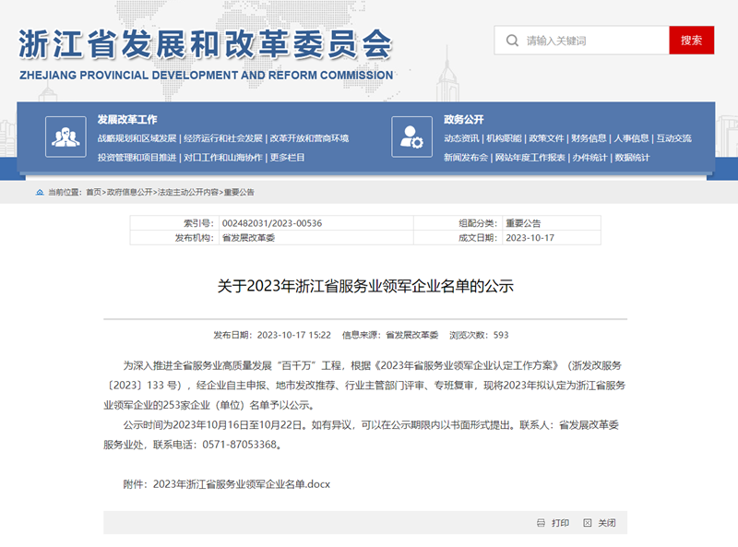Focus the 请输入关键词 search field
The image size is (738, 547).
[590, 41]
